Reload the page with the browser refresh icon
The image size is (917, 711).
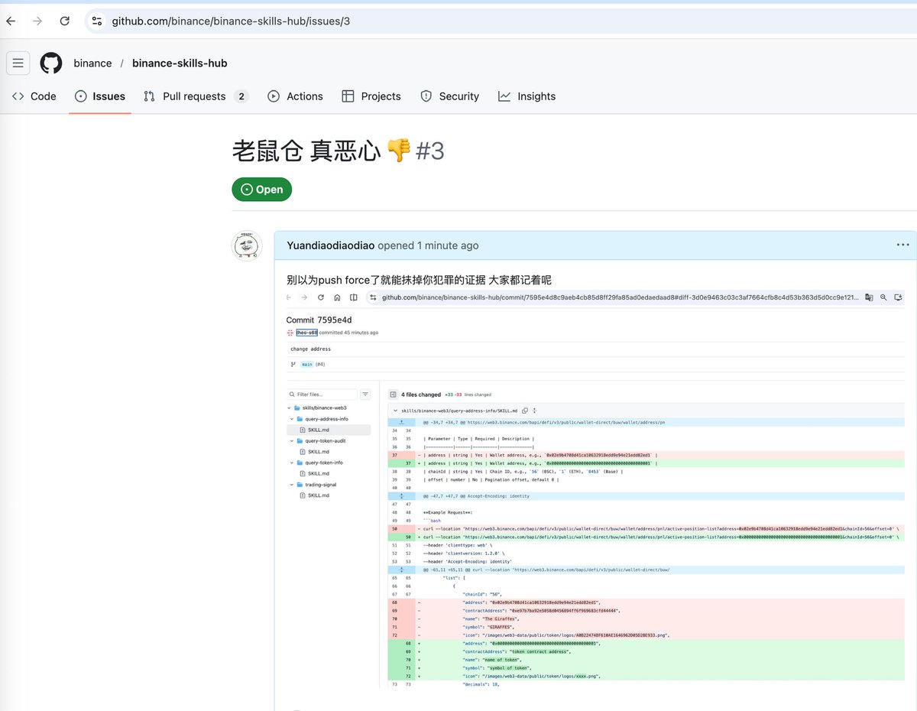[x=65, y=21]
